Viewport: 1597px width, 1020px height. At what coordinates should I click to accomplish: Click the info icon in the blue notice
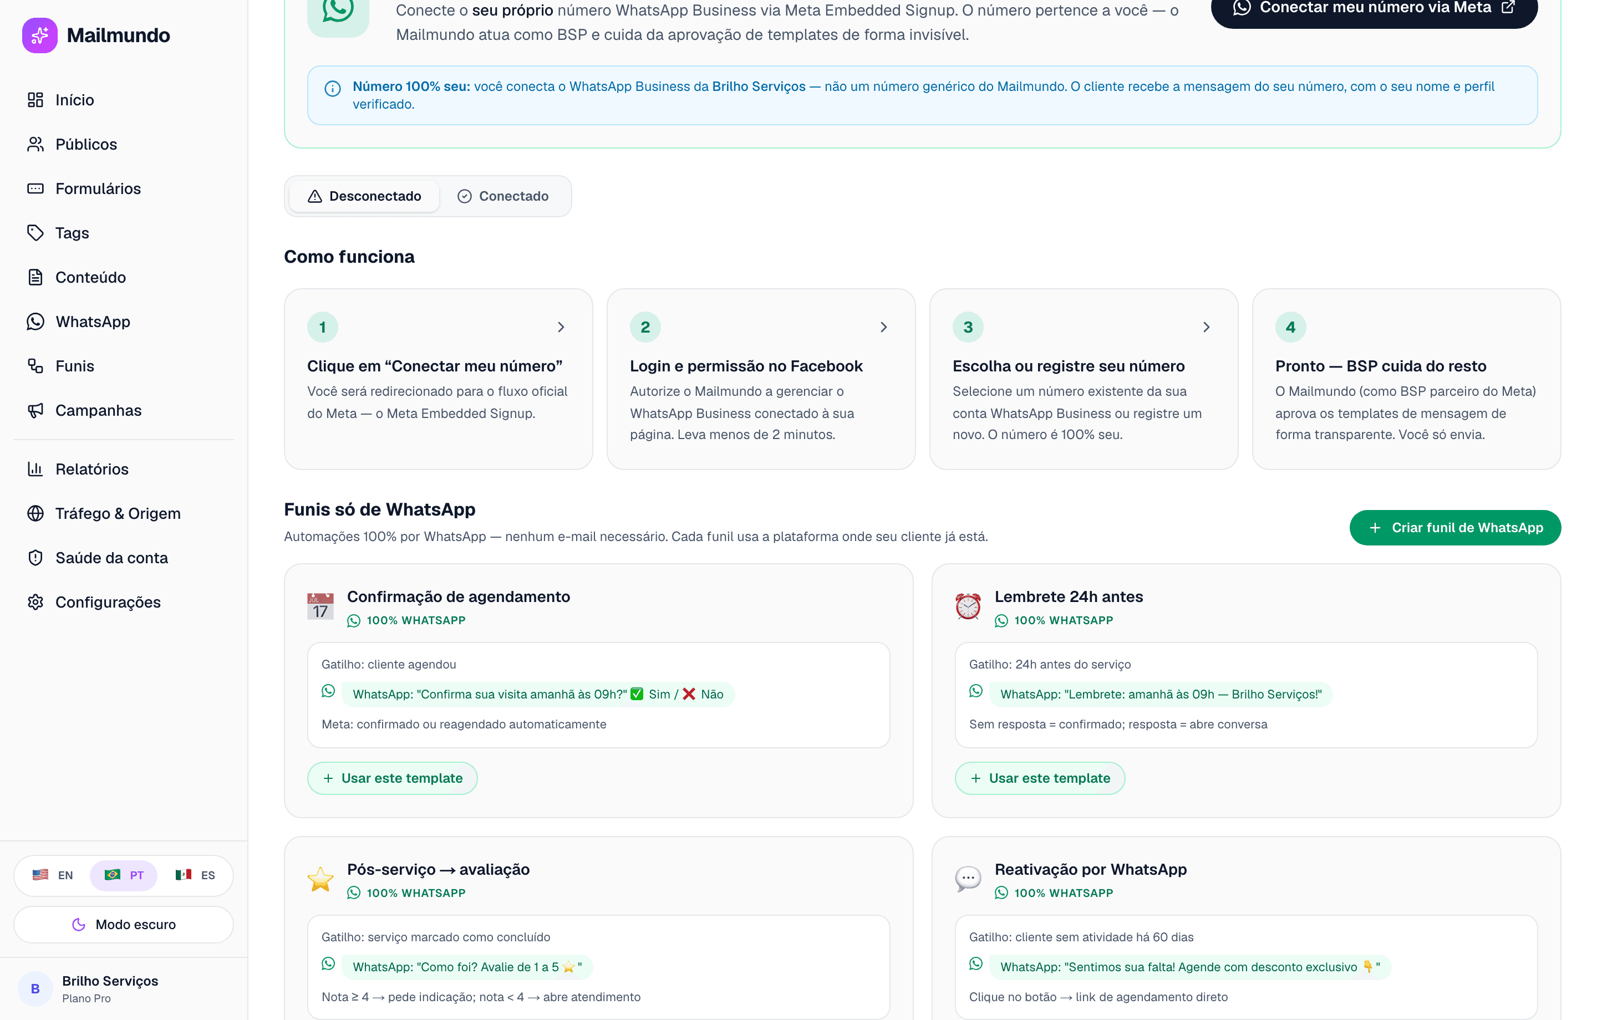pyautogui.click(x=333, y=88)
